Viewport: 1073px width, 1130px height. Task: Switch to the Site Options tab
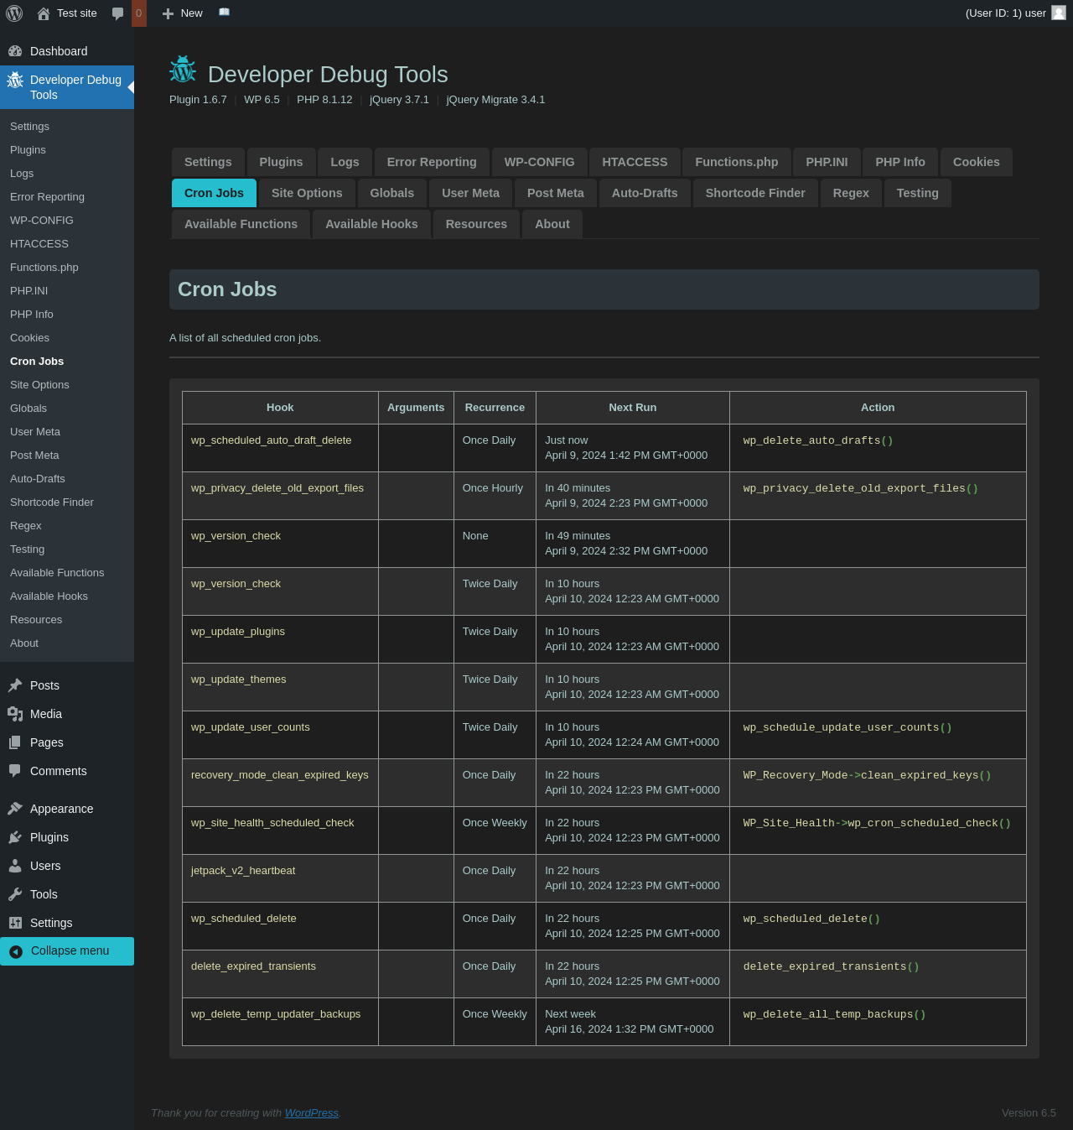coord(307,193)
